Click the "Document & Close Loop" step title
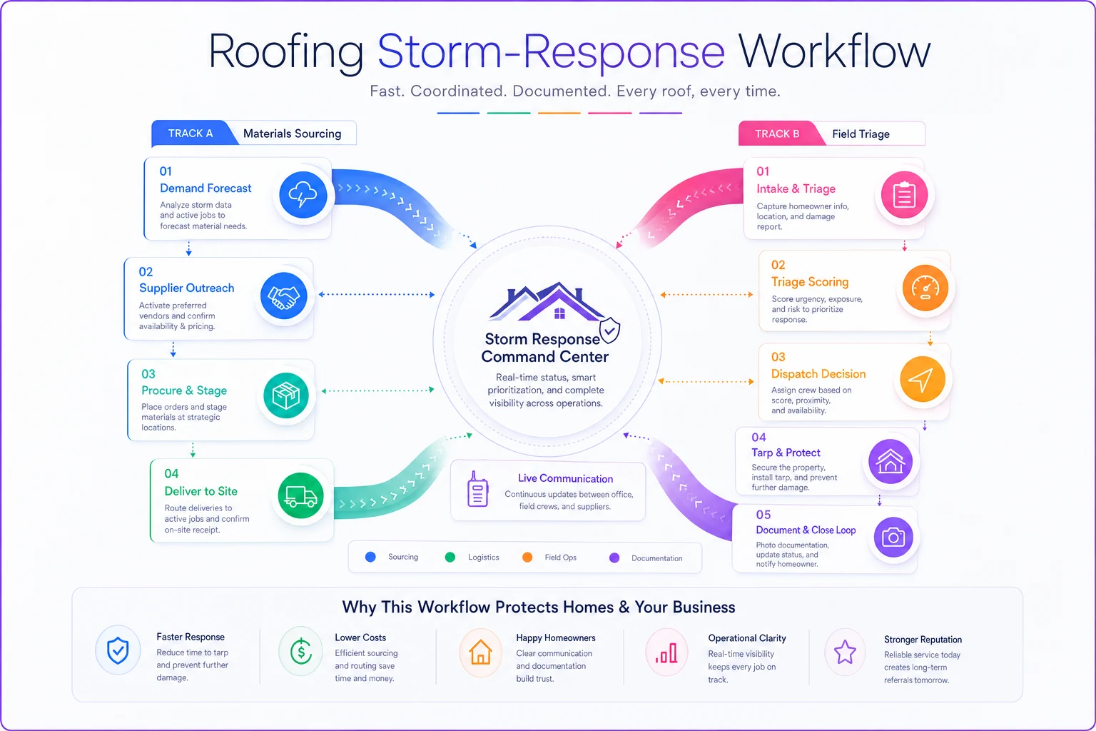Viewport: 1096px width, 731px height. [806, 530]
